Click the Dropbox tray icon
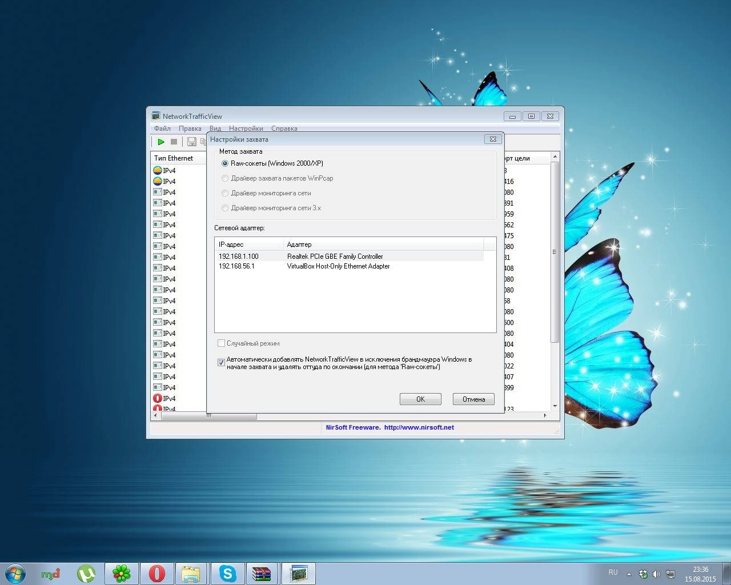The width and height of the screenshot is (731, 585). [643, 574]
